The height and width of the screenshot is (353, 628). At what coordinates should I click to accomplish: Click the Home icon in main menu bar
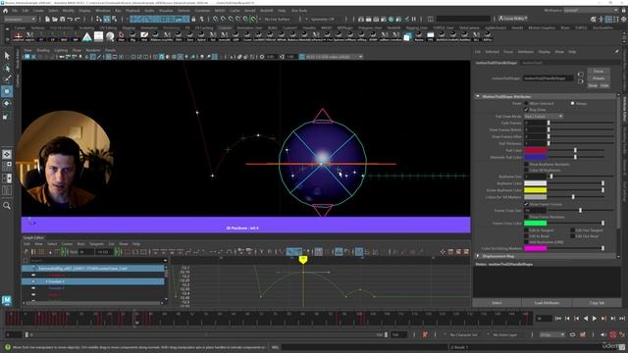click(x=5, y=11)
